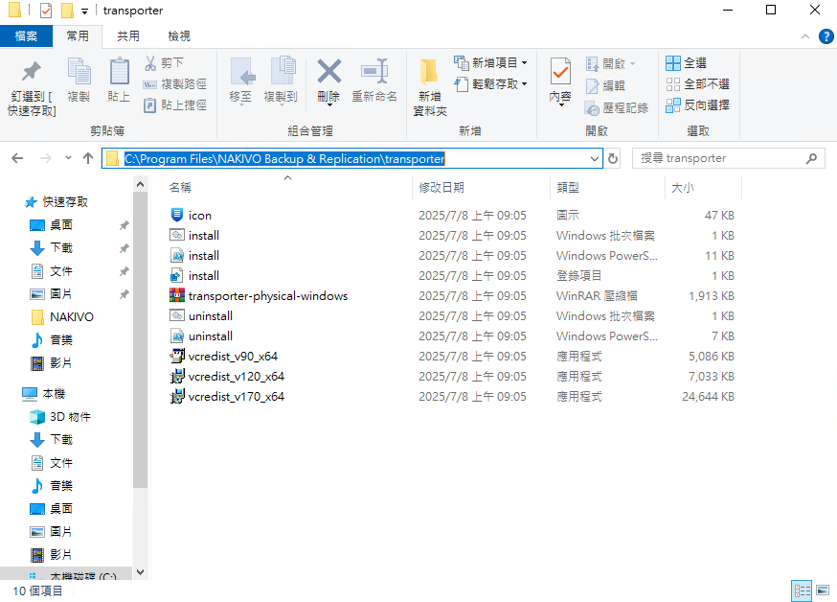Open 快速存取 in navigation pane
Image resolution: width=837 pixels, height=602 pixels.
point(64,202)
